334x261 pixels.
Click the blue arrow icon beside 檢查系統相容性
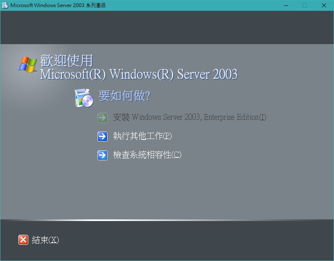pyautogui.click(x=102, y=155)
